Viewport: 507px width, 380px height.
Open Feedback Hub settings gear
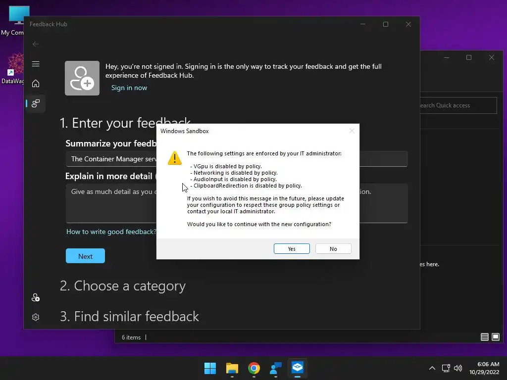36,317
